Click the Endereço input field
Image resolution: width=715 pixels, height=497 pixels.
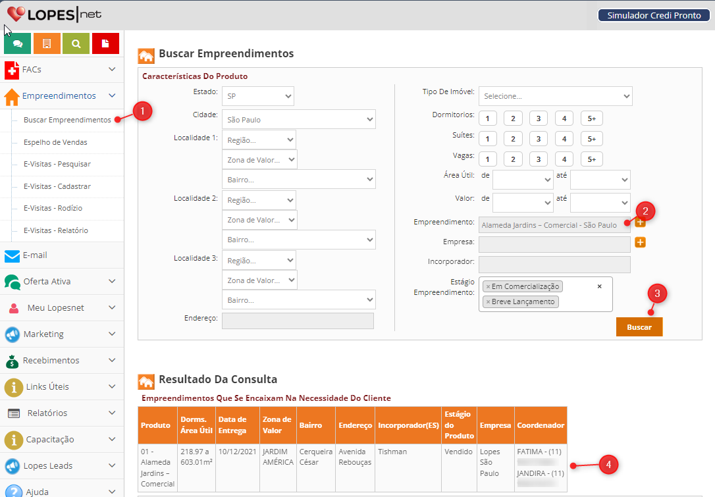(x=298, y=321)
